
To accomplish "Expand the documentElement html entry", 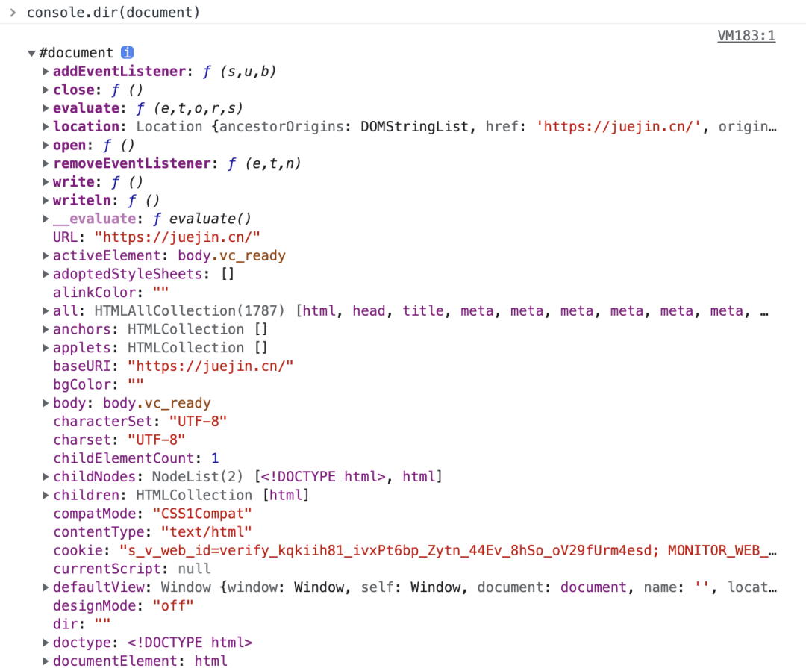I will (x=46, y=661).
